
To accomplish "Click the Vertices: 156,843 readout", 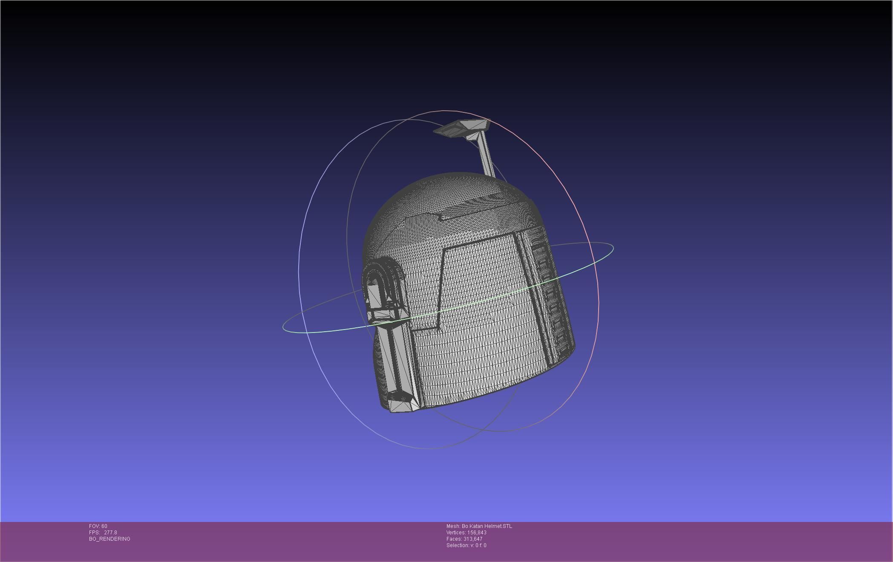I will tap(467, 533).
